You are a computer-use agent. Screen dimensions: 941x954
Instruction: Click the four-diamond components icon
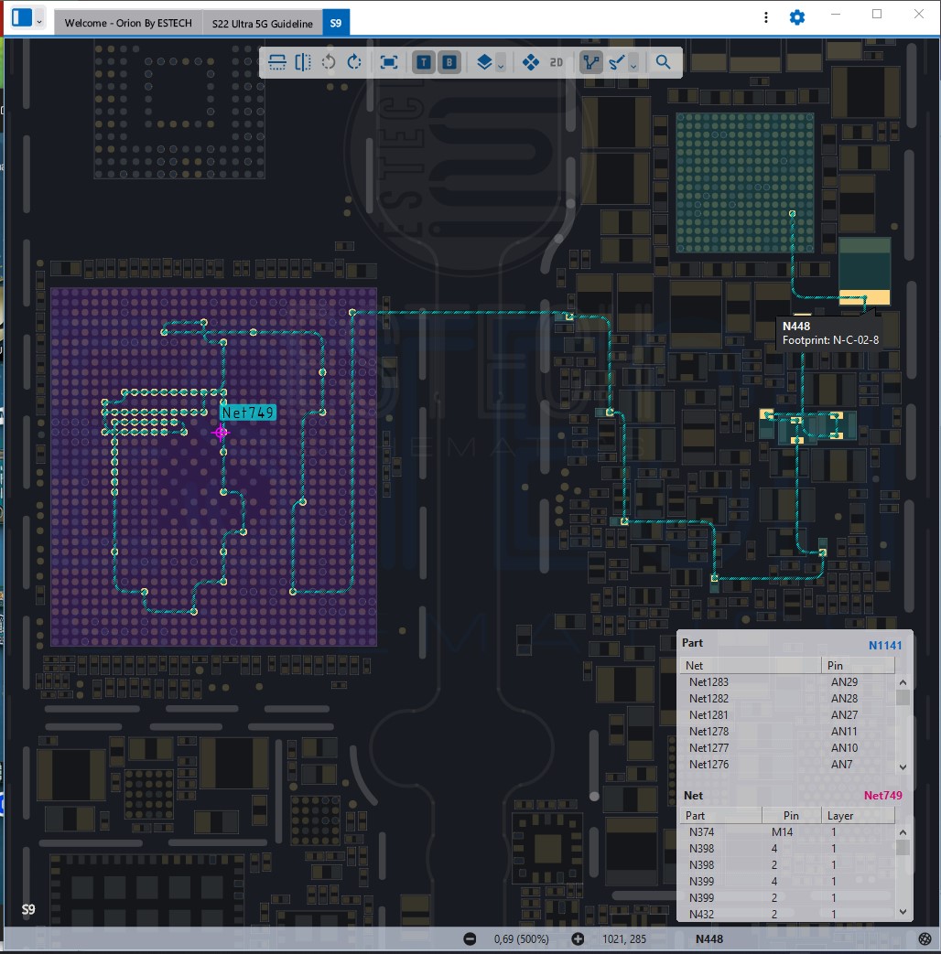tap(530, 62)
